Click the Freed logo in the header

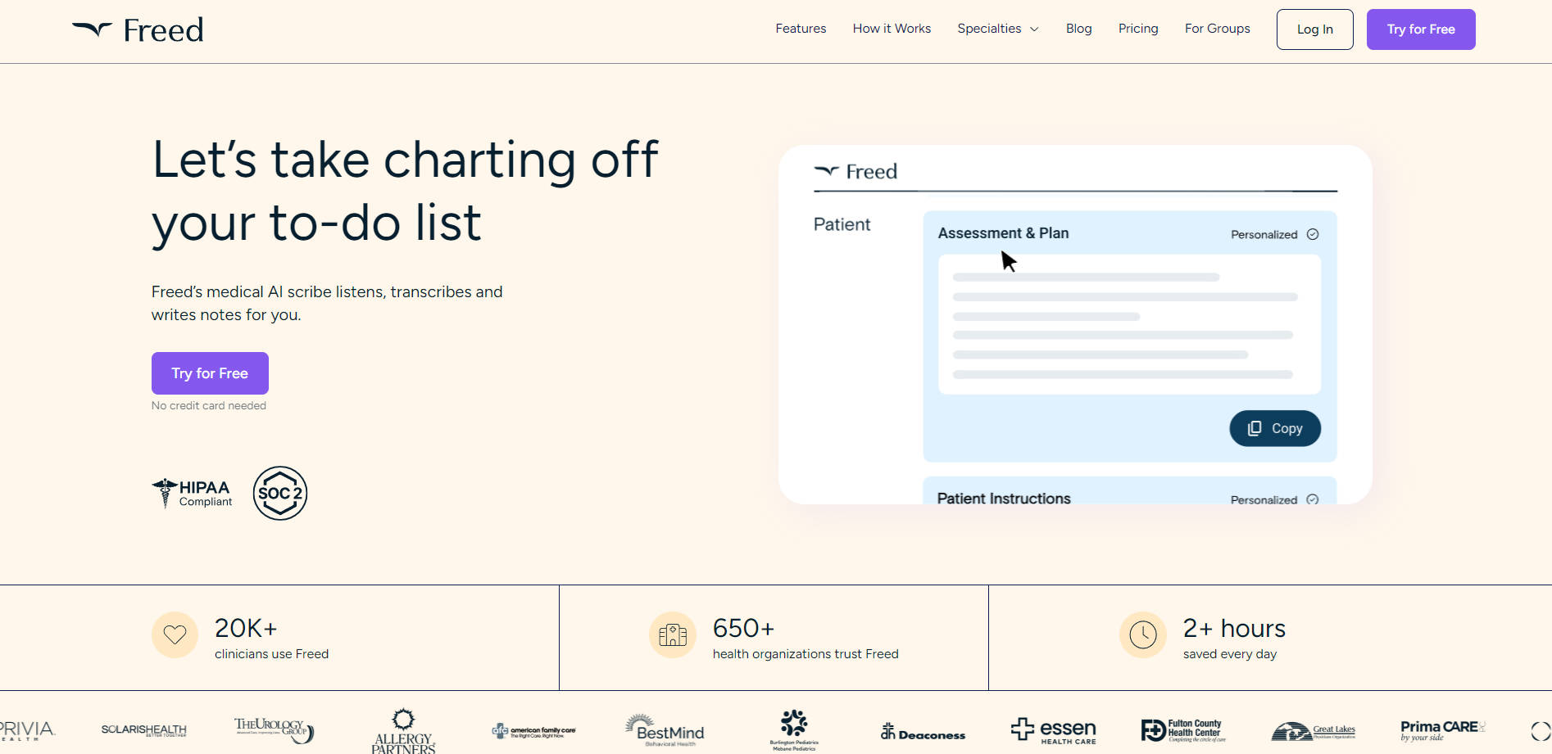(x=138, y=30)
